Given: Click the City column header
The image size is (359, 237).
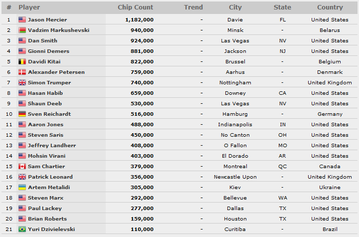Looking at the screenshot, I should 235,7.
